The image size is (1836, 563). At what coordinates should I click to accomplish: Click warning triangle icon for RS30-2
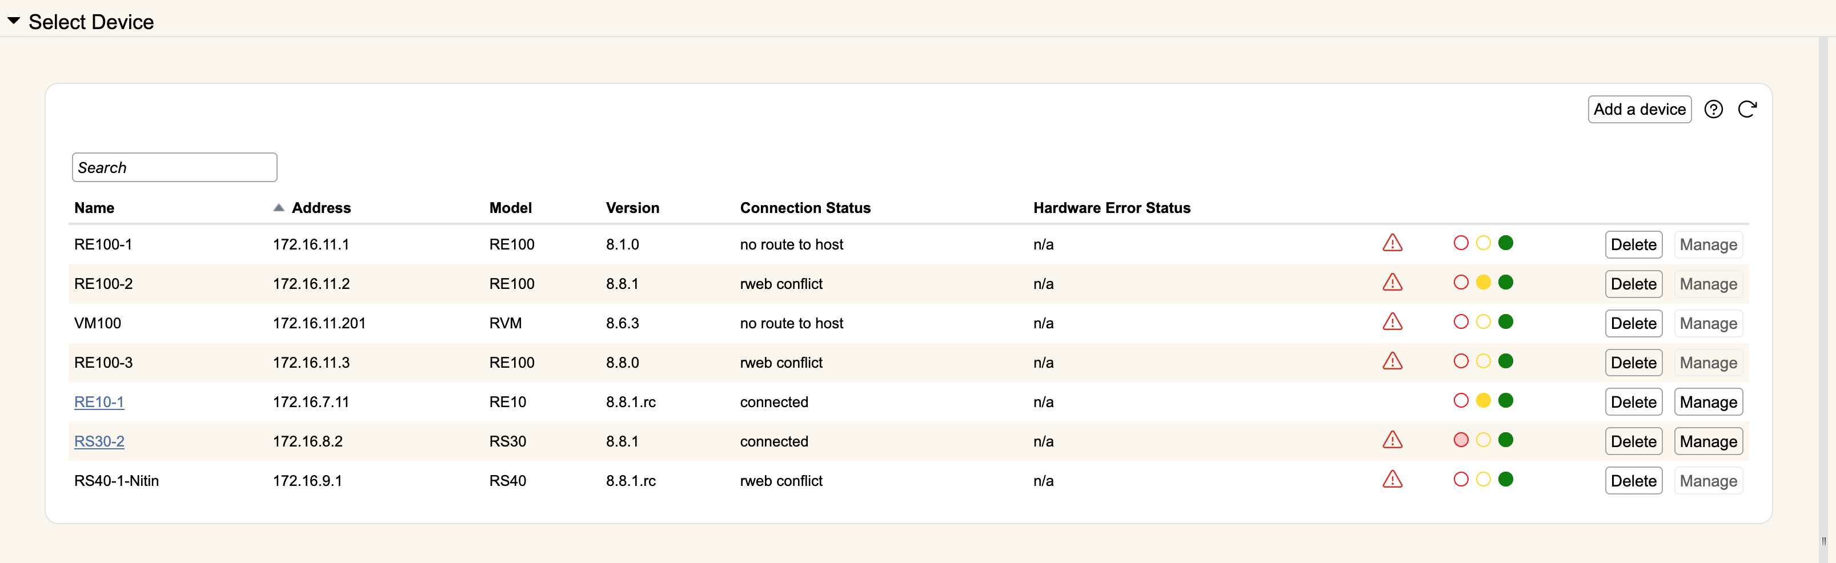tap(1392, 440)
